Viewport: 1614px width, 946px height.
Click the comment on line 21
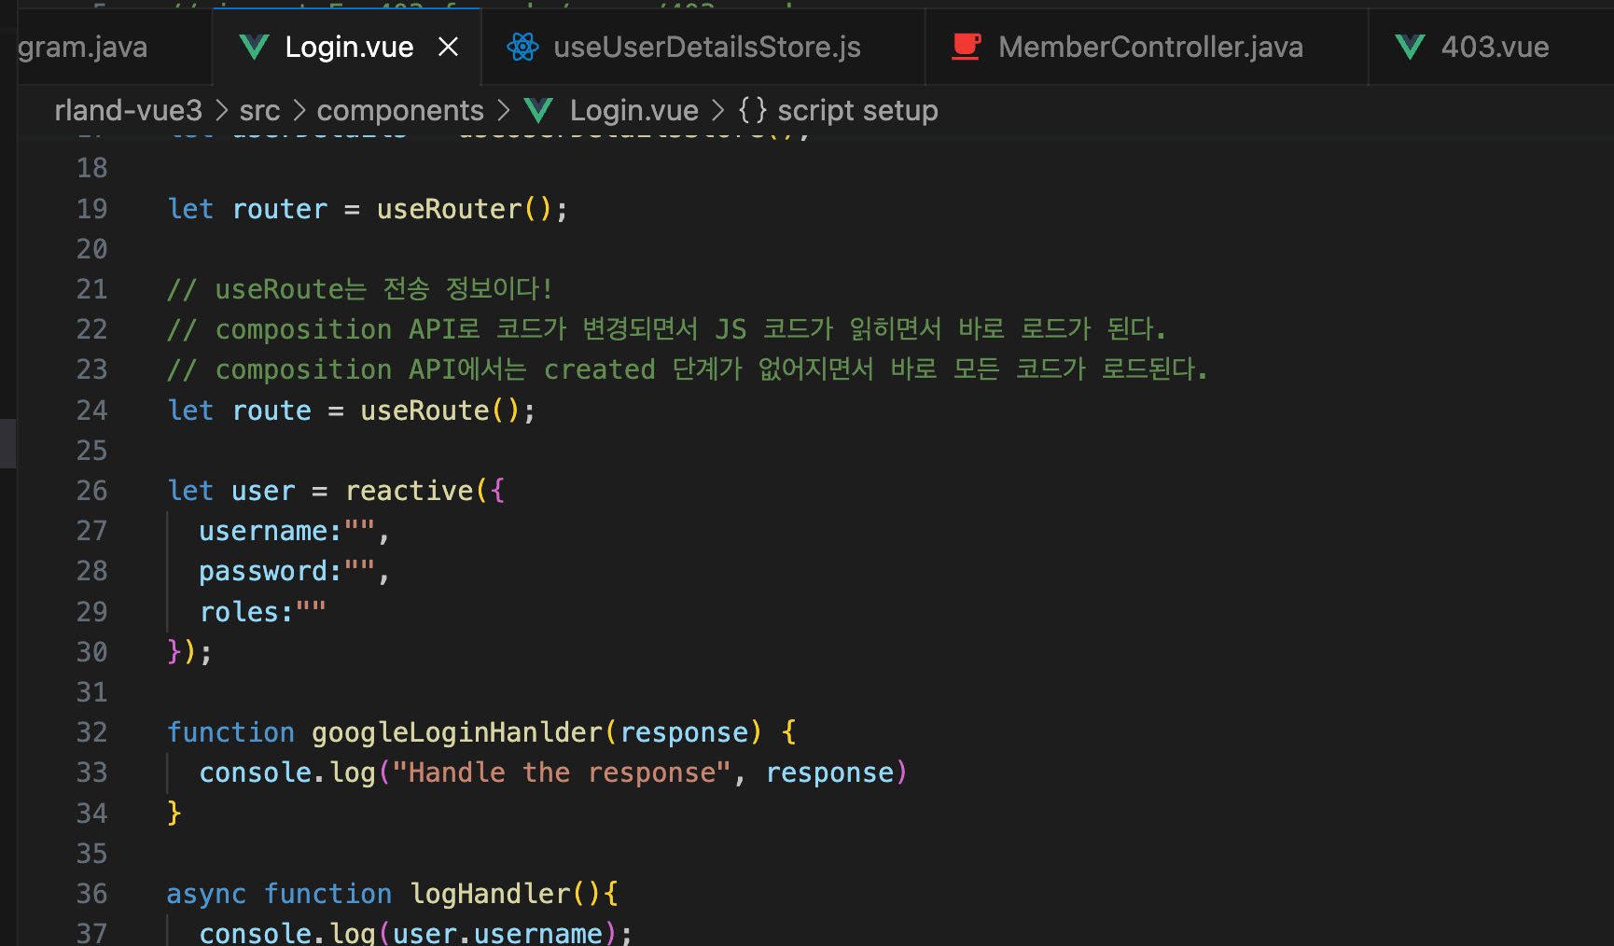tap(360, 289)
